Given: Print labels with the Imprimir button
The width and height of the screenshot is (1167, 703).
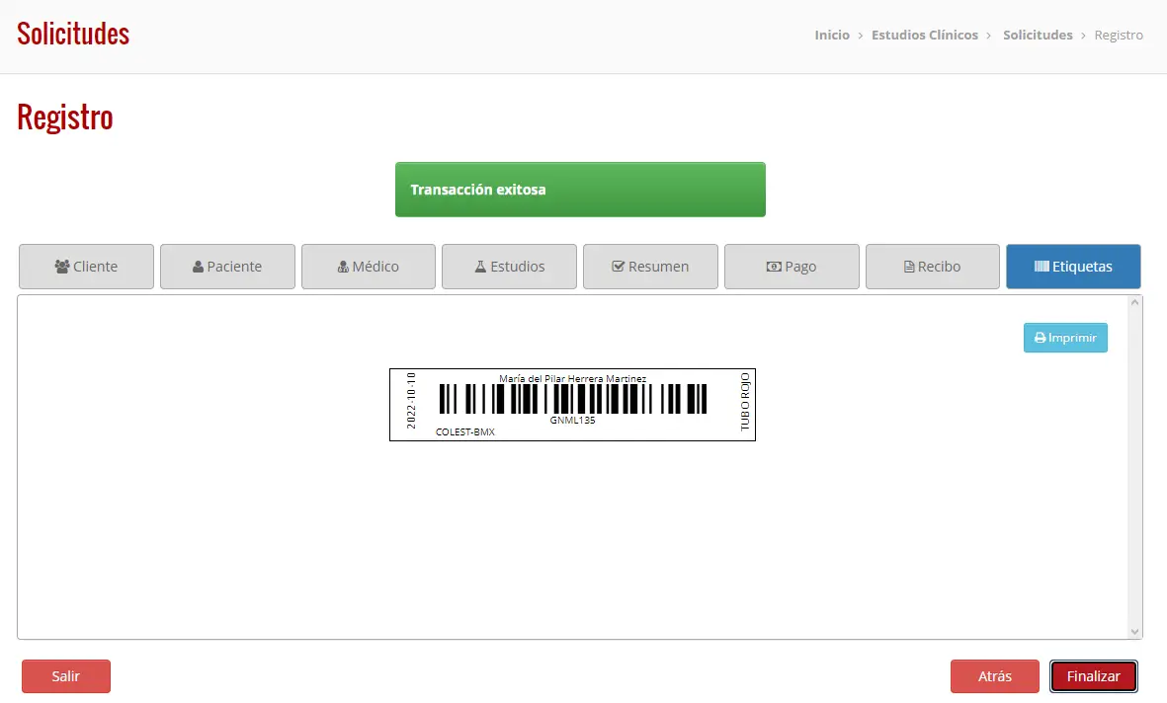Looking at the screenshot, I should coord(1065,338).
